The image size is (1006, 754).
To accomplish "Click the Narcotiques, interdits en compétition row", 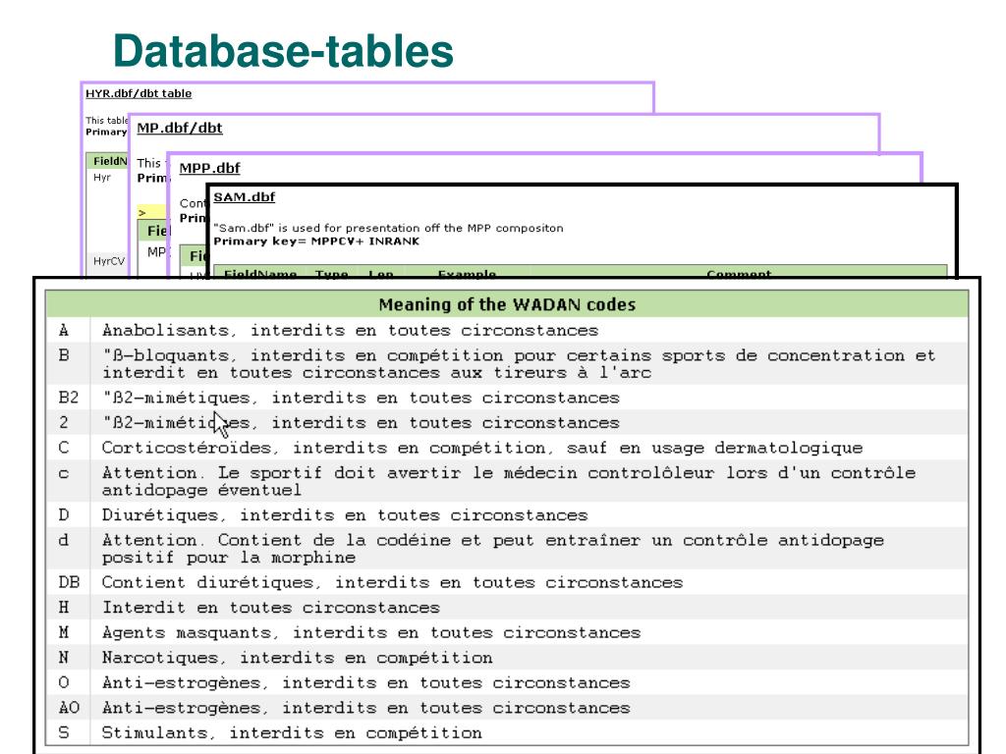I will pos(298,658).
